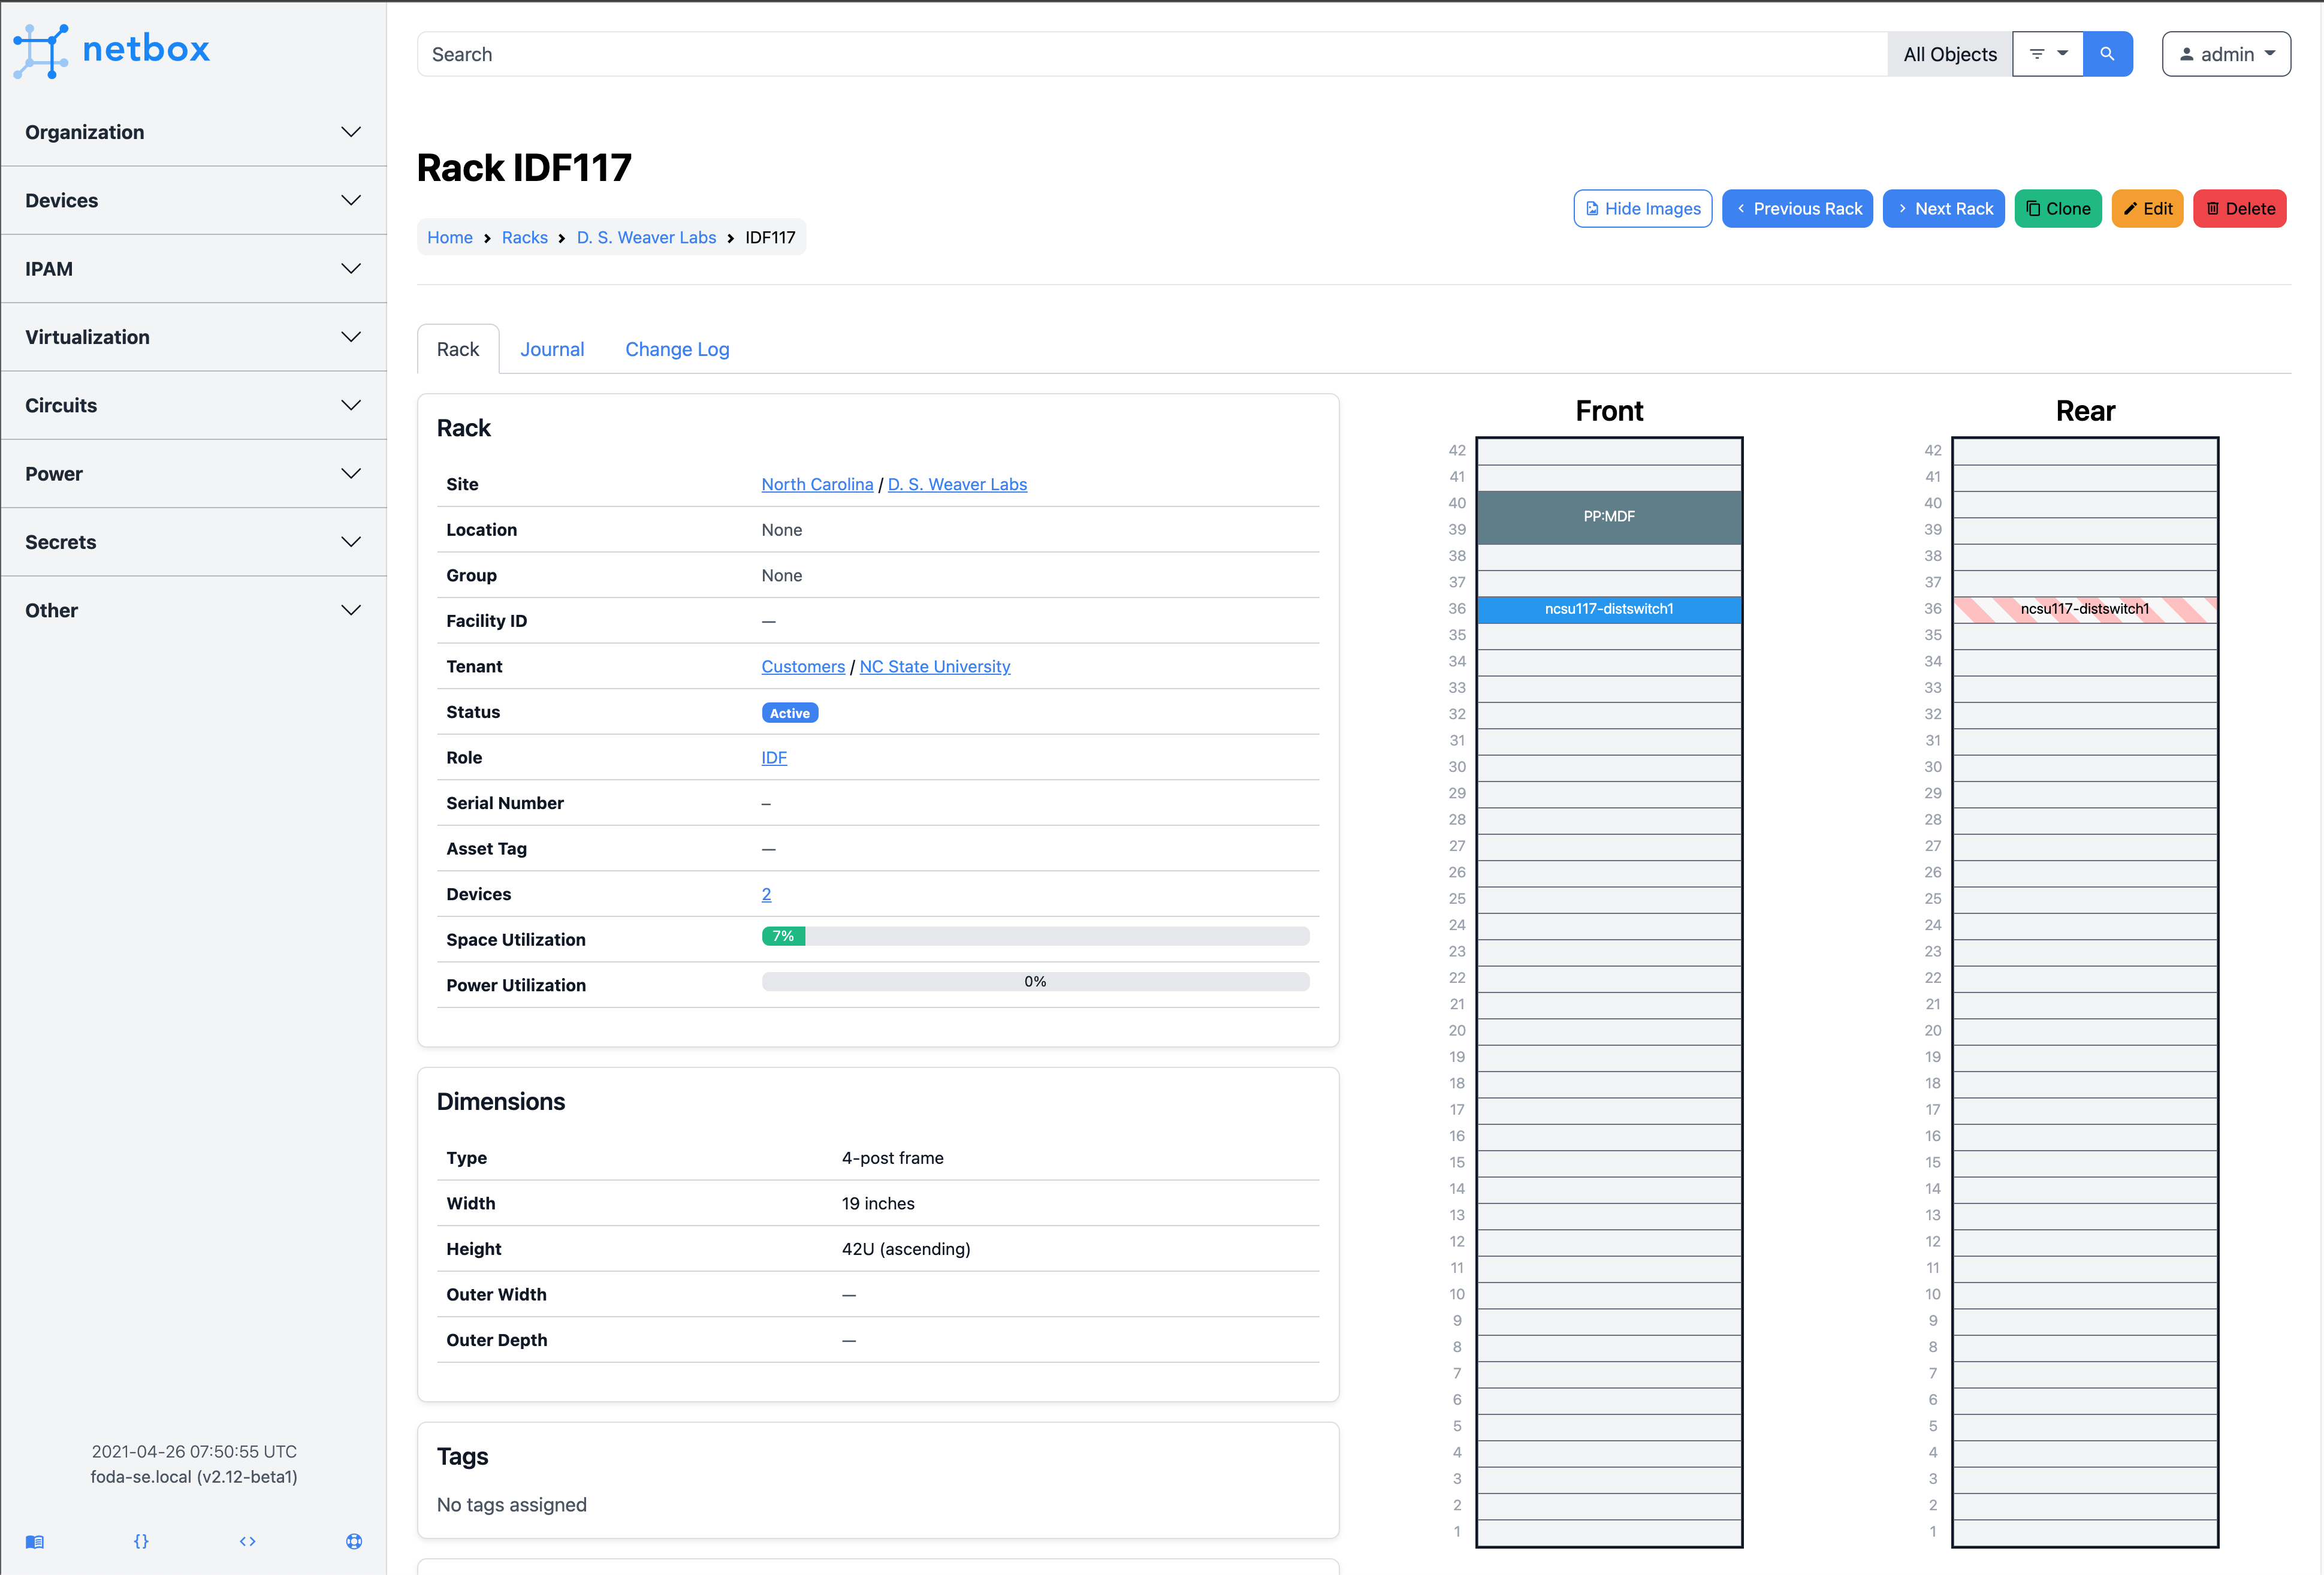Open the docs book icon in sidebar footer
This screenshot has height=1575, width=2324.
(35, 1541)
